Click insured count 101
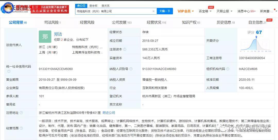Image resolution: width=278 pixels, height=140 pixels. point(41,96)
